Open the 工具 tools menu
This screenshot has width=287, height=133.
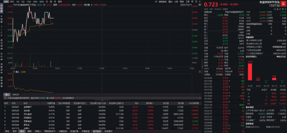click(x=188, y=2)
